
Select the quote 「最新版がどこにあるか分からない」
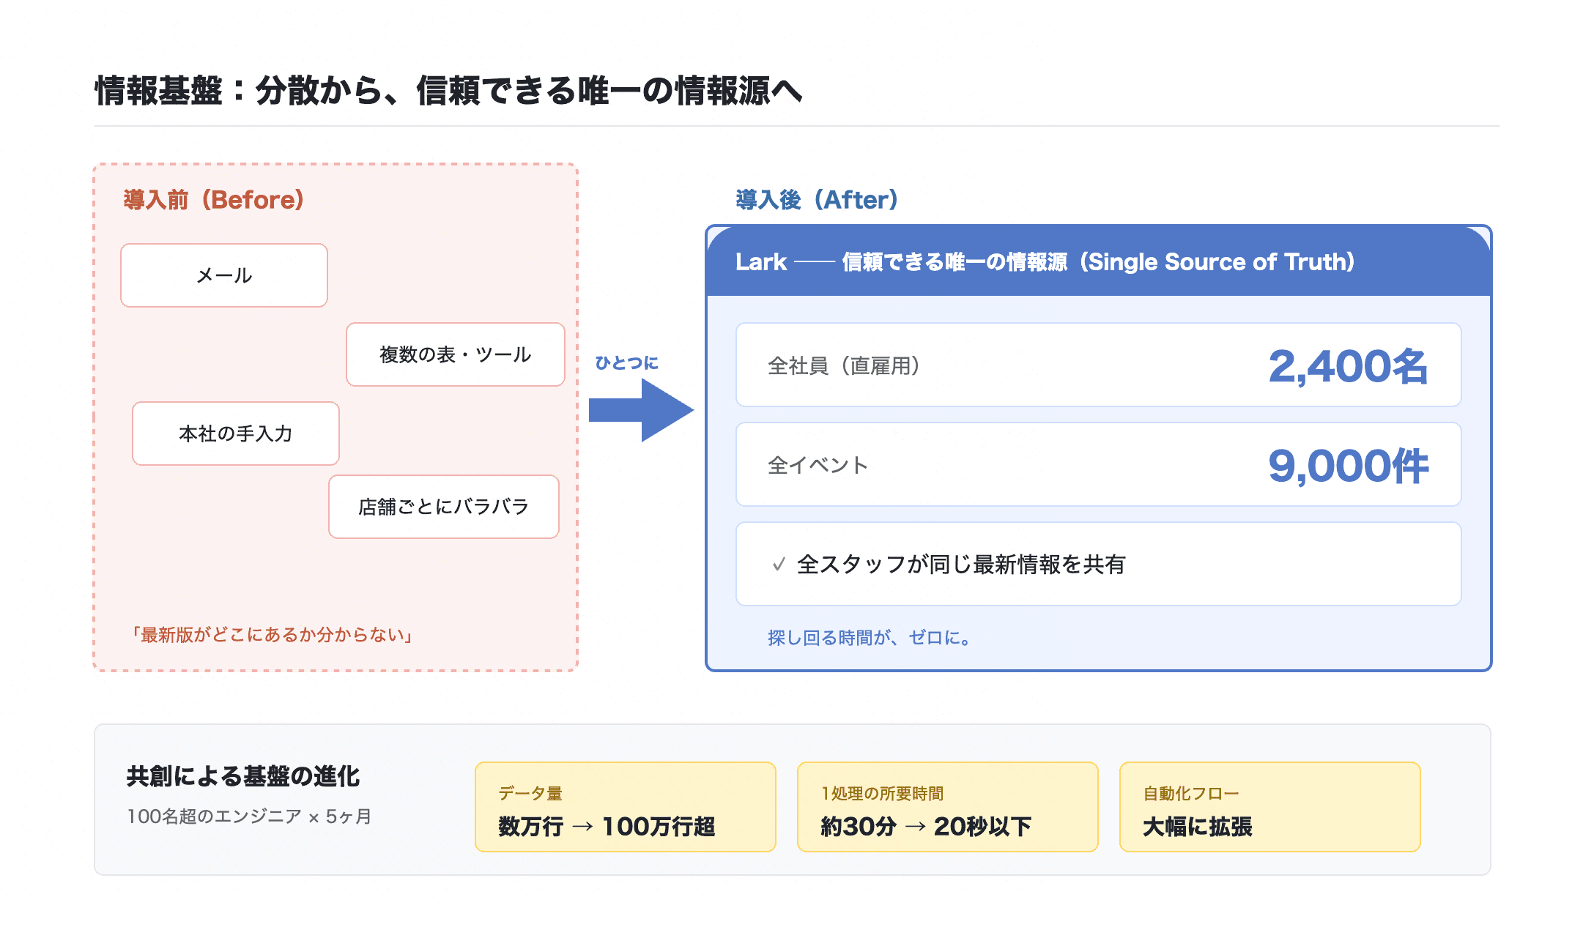click(273, 634)
